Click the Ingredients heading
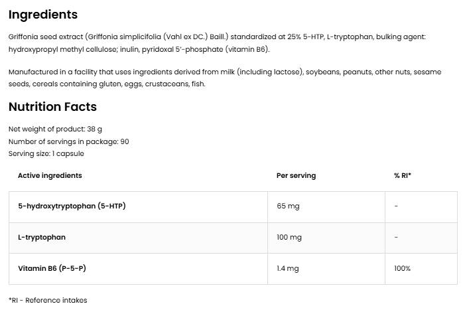The width and height of the screenshot is (469, 312). point(43,15)
